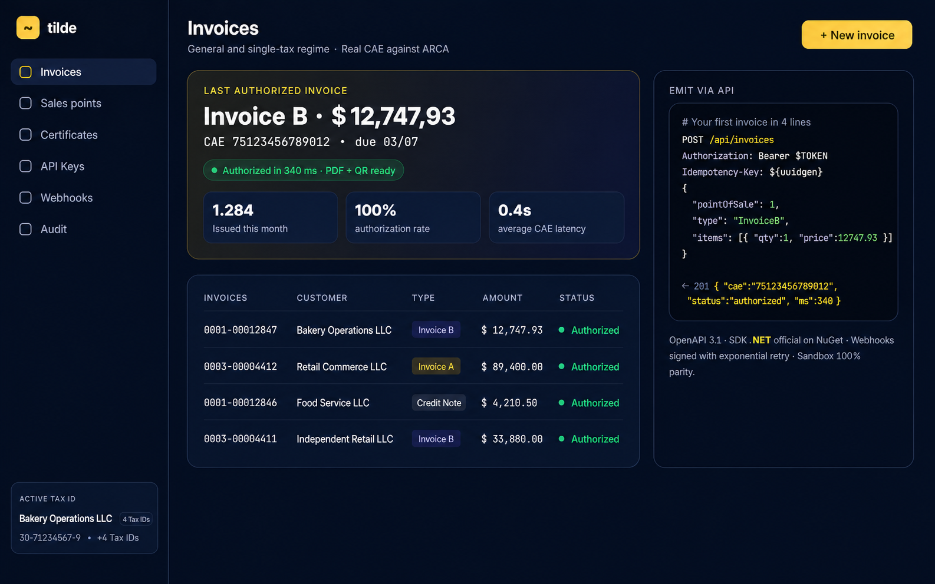The height and width of the screenshot is (584, 935).
Task: Click the API Keys sidebar icon
Action: pos(25,166)
